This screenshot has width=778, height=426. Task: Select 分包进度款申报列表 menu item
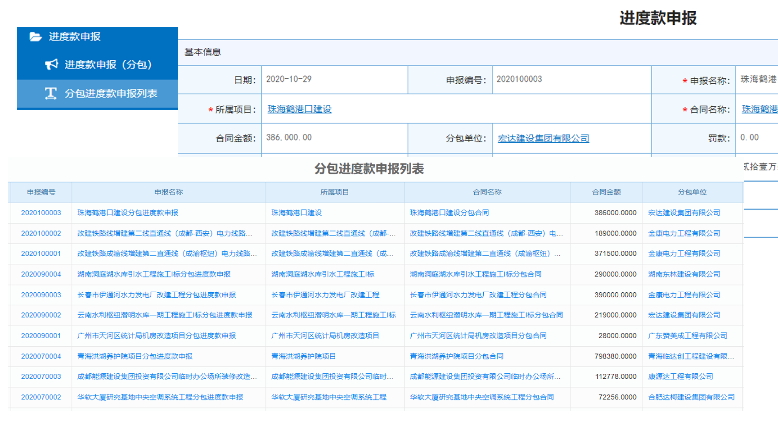(x=98, y=94)
